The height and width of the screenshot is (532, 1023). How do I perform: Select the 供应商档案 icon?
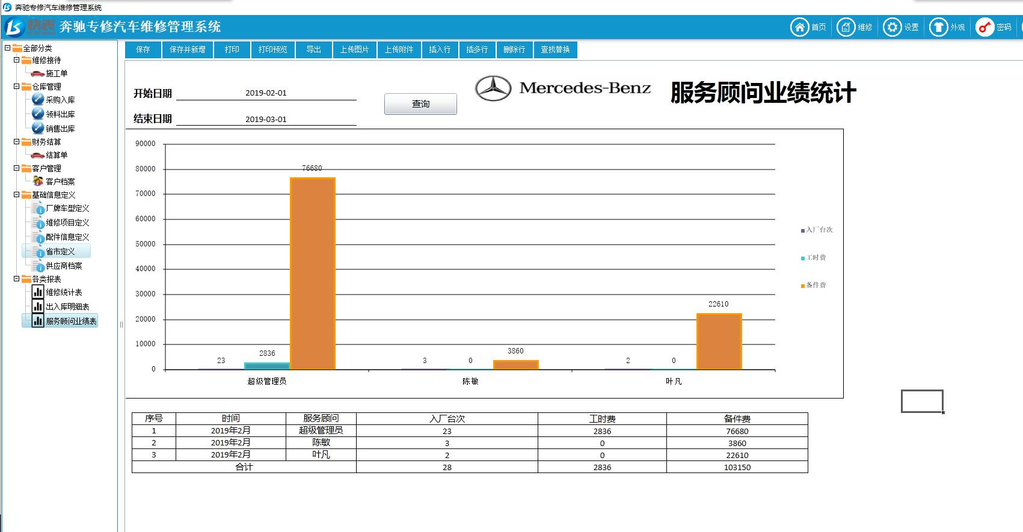(x=38, y=266)
